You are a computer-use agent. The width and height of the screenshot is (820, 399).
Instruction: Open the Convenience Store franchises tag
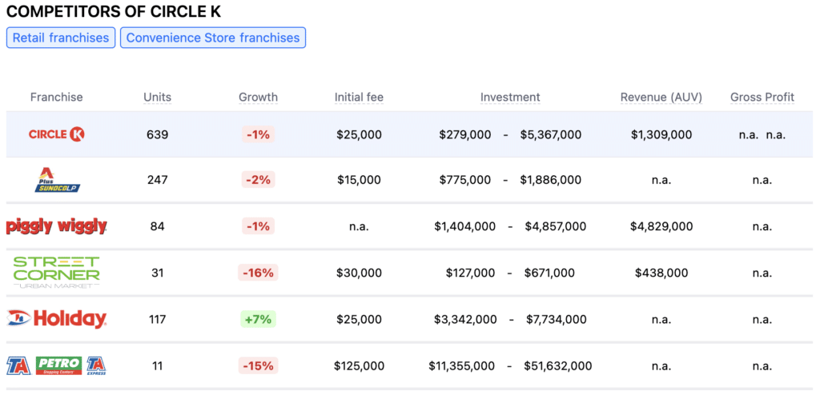point(213,38)
